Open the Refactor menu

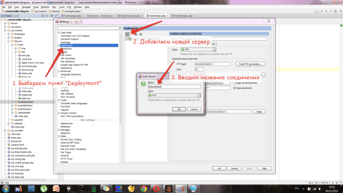[45, 7]
